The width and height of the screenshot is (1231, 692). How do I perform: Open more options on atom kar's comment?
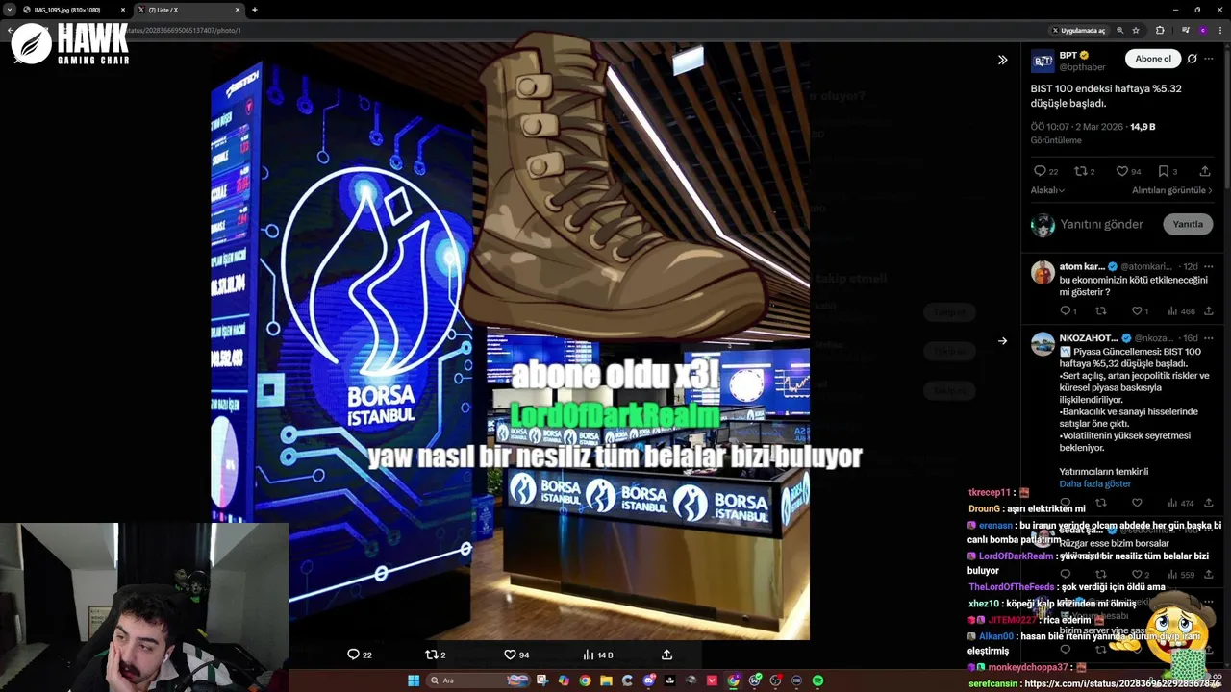pyautogui.click(x=1209, y=266)
